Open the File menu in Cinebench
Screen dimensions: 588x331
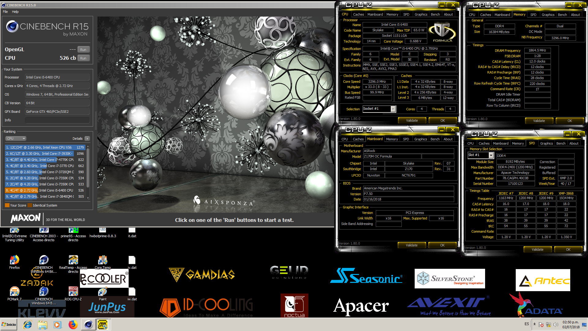tap(5, 12)
